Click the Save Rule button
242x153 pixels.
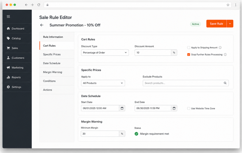click(x=216, y=24)
